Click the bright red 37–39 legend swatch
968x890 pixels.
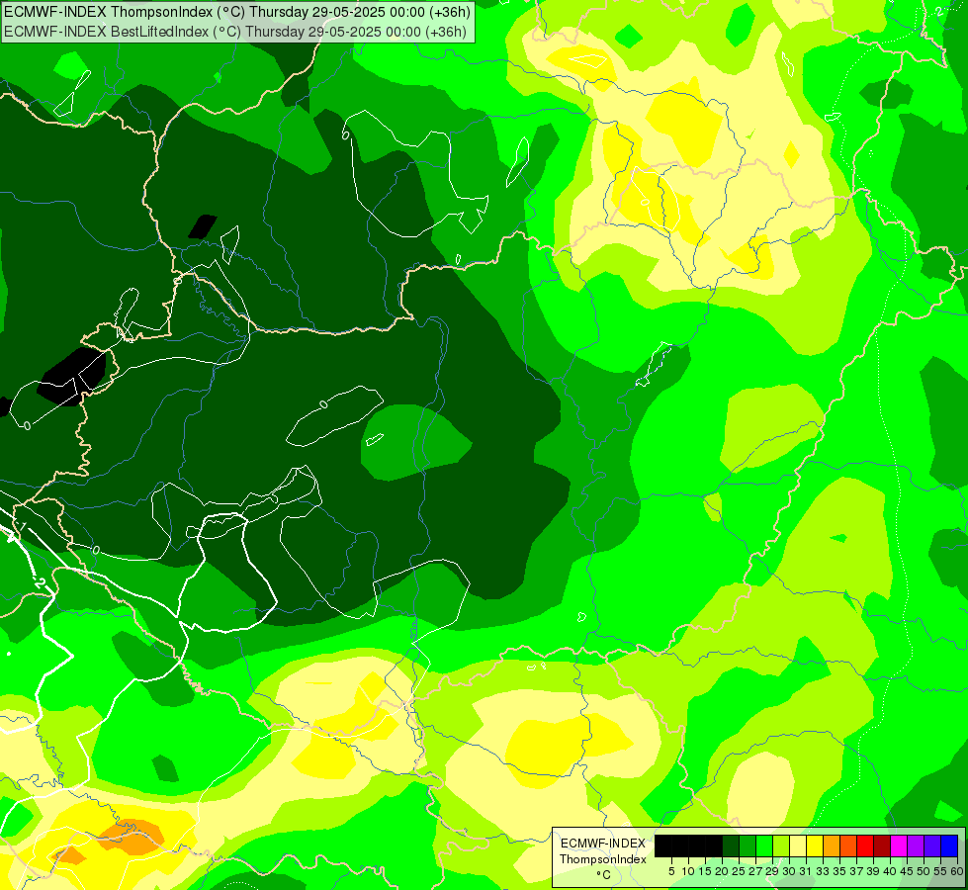pyautogui.click(x=865, y=845)
